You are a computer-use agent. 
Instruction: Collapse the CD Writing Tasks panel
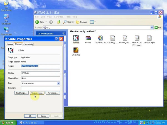click(64, 33)
